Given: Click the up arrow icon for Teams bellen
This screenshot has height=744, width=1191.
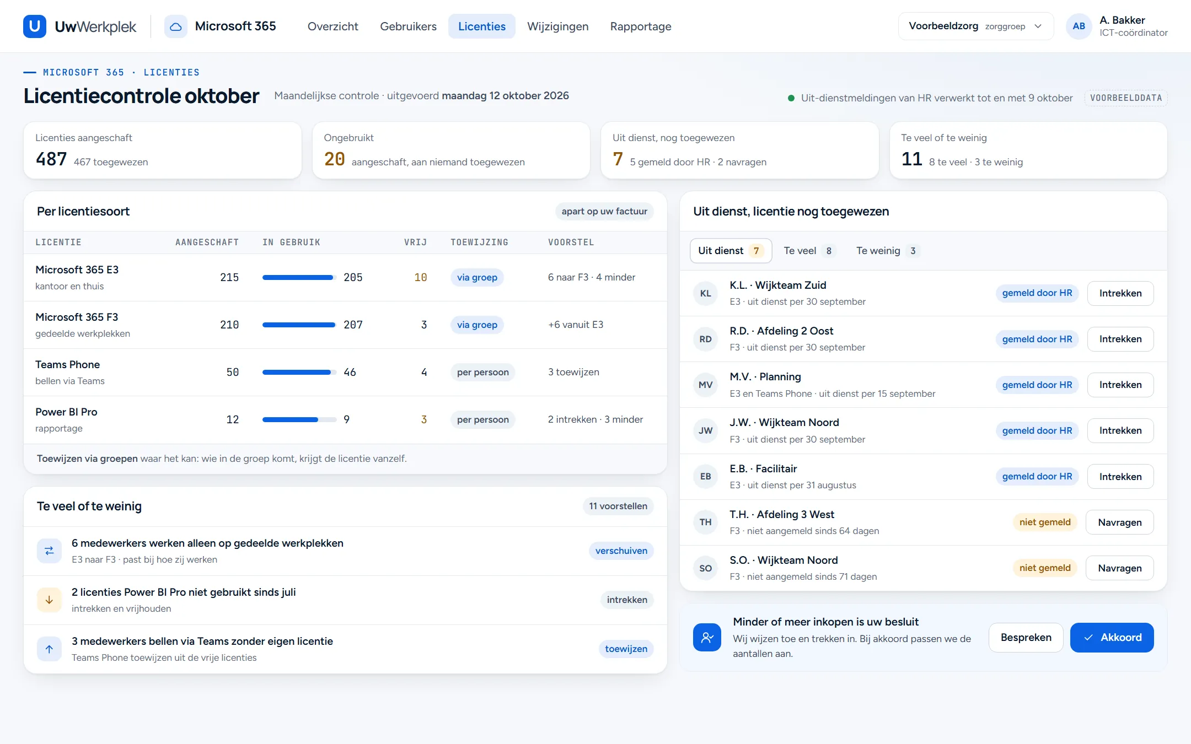Looking at the screenshot, I should pyautogui.click(x=49, y=649).
